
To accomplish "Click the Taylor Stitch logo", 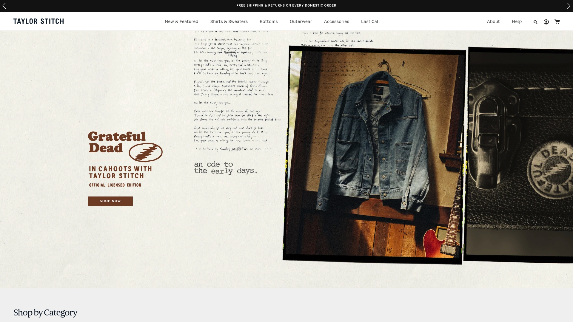I will click(x=38, y=21).
